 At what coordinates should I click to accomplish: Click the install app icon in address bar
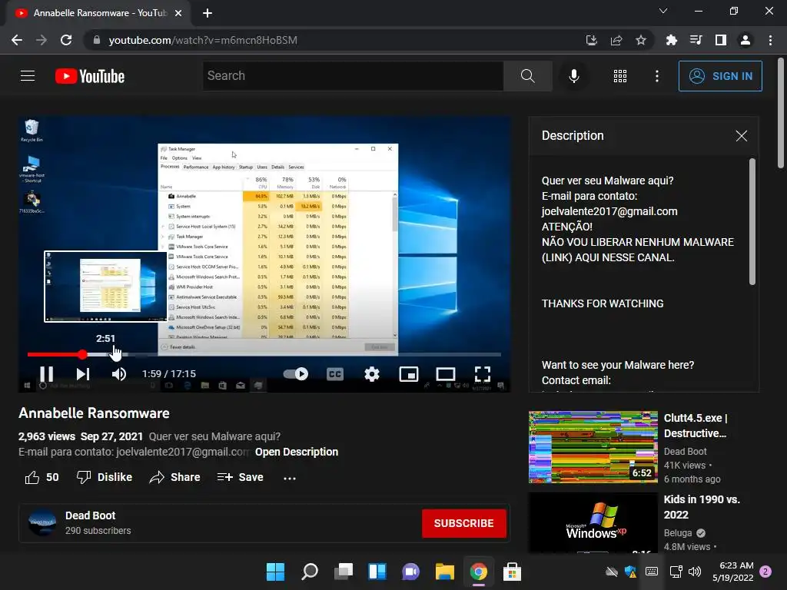pos(591,40)
